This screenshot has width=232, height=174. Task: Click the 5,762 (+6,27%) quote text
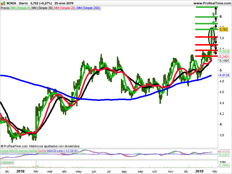coord(41,3)
